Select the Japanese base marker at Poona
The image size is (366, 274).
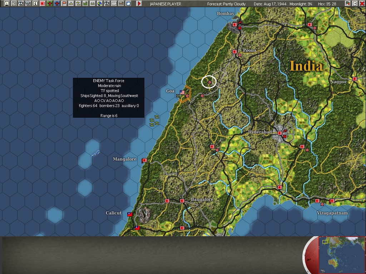[x=235, y=52]
